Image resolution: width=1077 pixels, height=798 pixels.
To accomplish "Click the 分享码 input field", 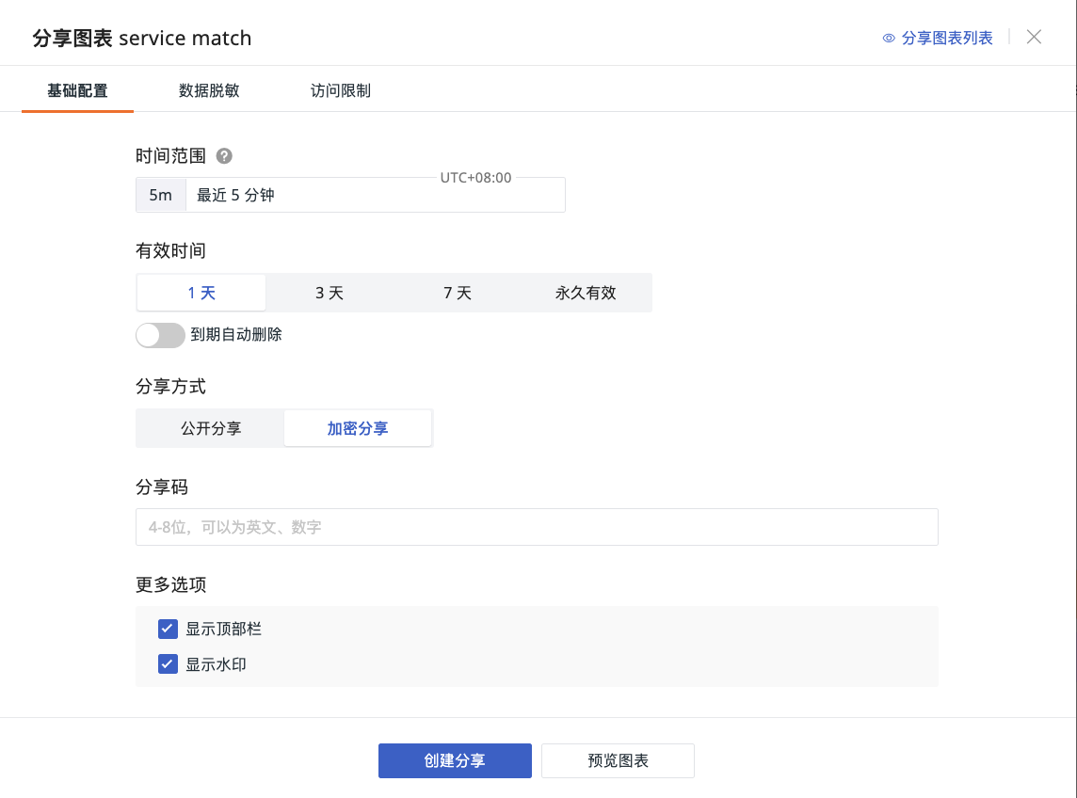I will tap(537, 527).
